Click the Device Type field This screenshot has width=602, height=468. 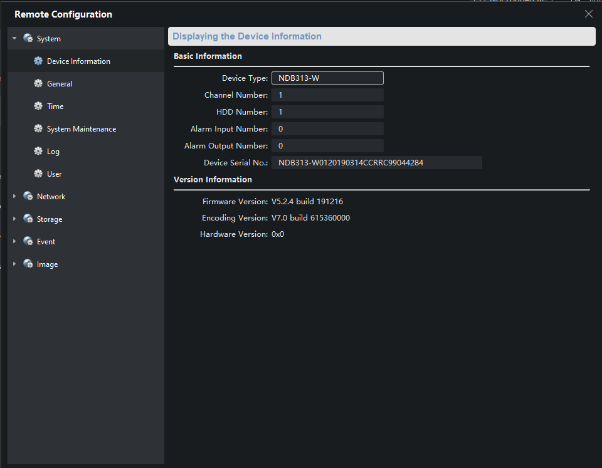[x=327, y=78]
